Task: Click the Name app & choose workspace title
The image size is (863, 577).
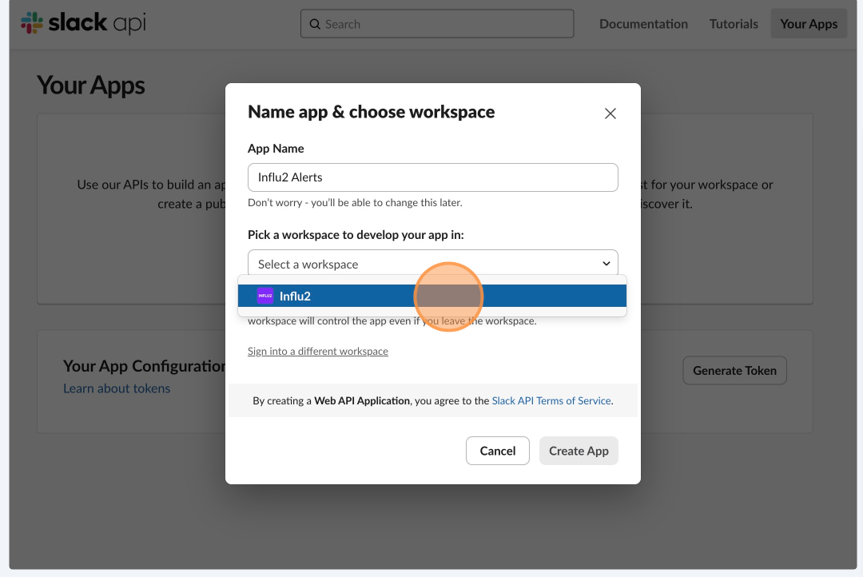Action: pyautogui.click(x=371, y=112)
